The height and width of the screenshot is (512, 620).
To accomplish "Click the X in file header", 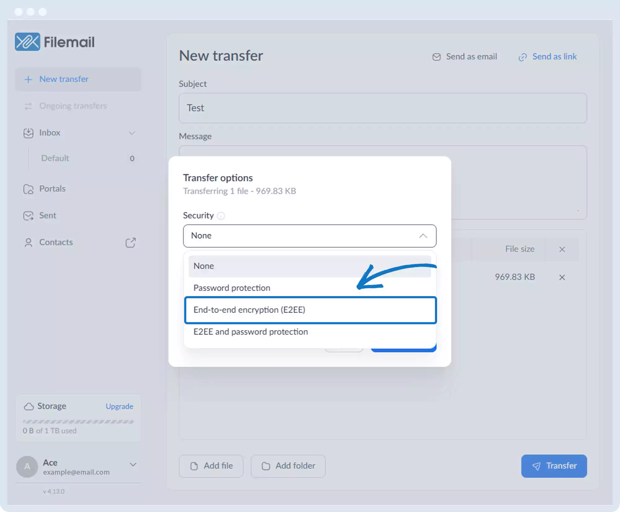I will (562, 249).
